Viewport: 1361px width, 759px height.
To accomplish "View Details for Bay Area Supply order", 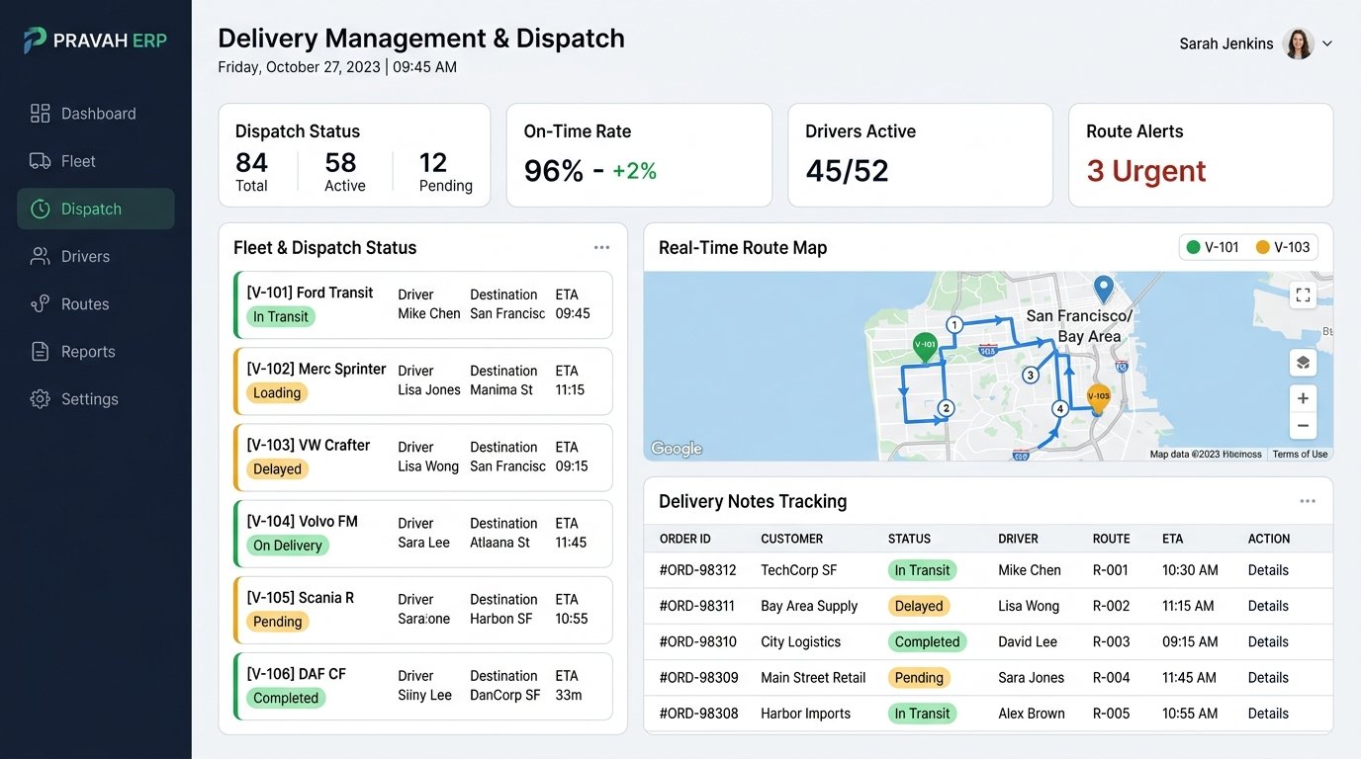I will (1268, 606).
